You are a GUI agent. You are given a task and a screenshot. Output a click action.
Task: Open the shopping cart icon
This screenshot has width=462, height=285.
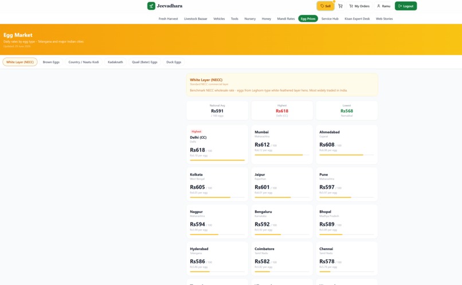pyautogui.click(x=340, y=6)
